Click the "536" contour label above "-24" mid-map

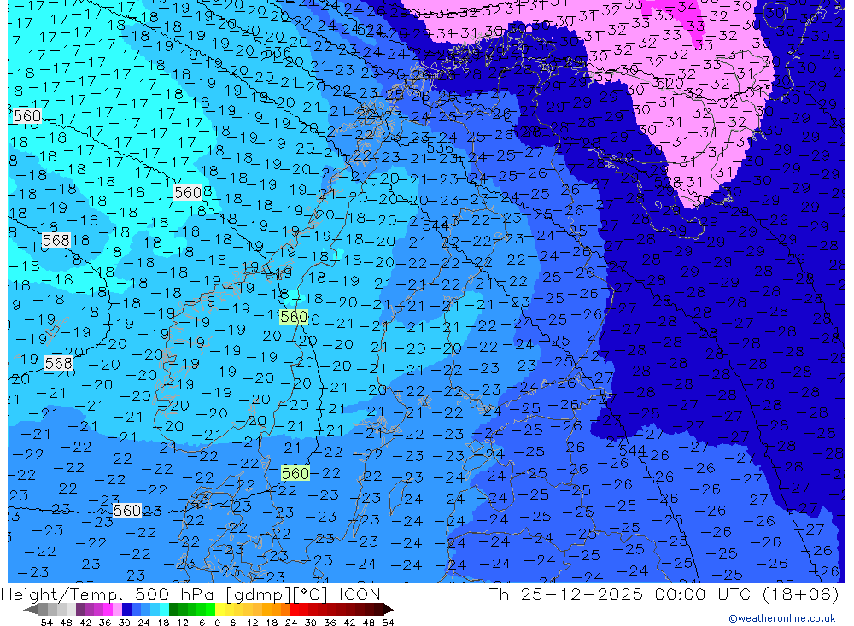(440, 148)
